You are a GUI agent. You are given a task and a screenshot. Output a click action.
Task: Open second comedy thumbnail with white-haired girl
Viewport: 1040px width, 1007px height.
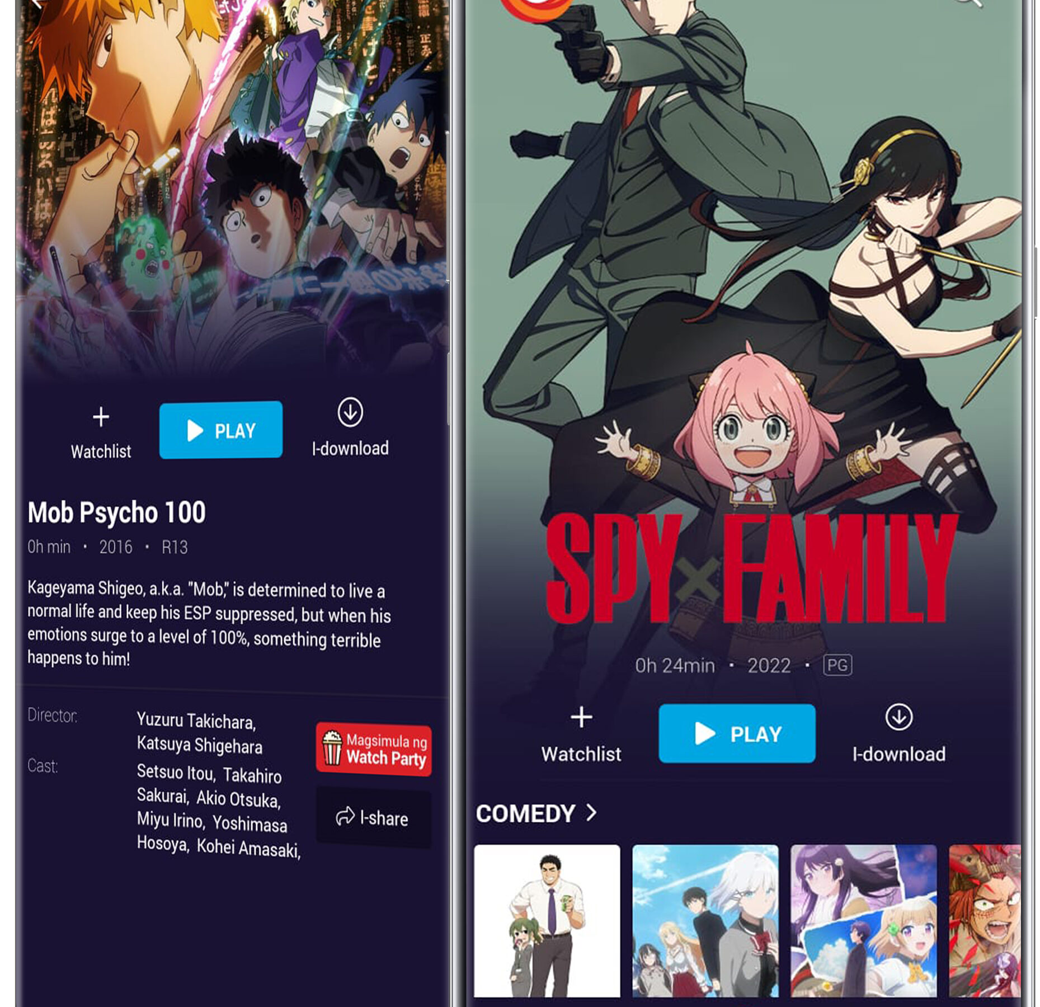(x=705, y=921)
